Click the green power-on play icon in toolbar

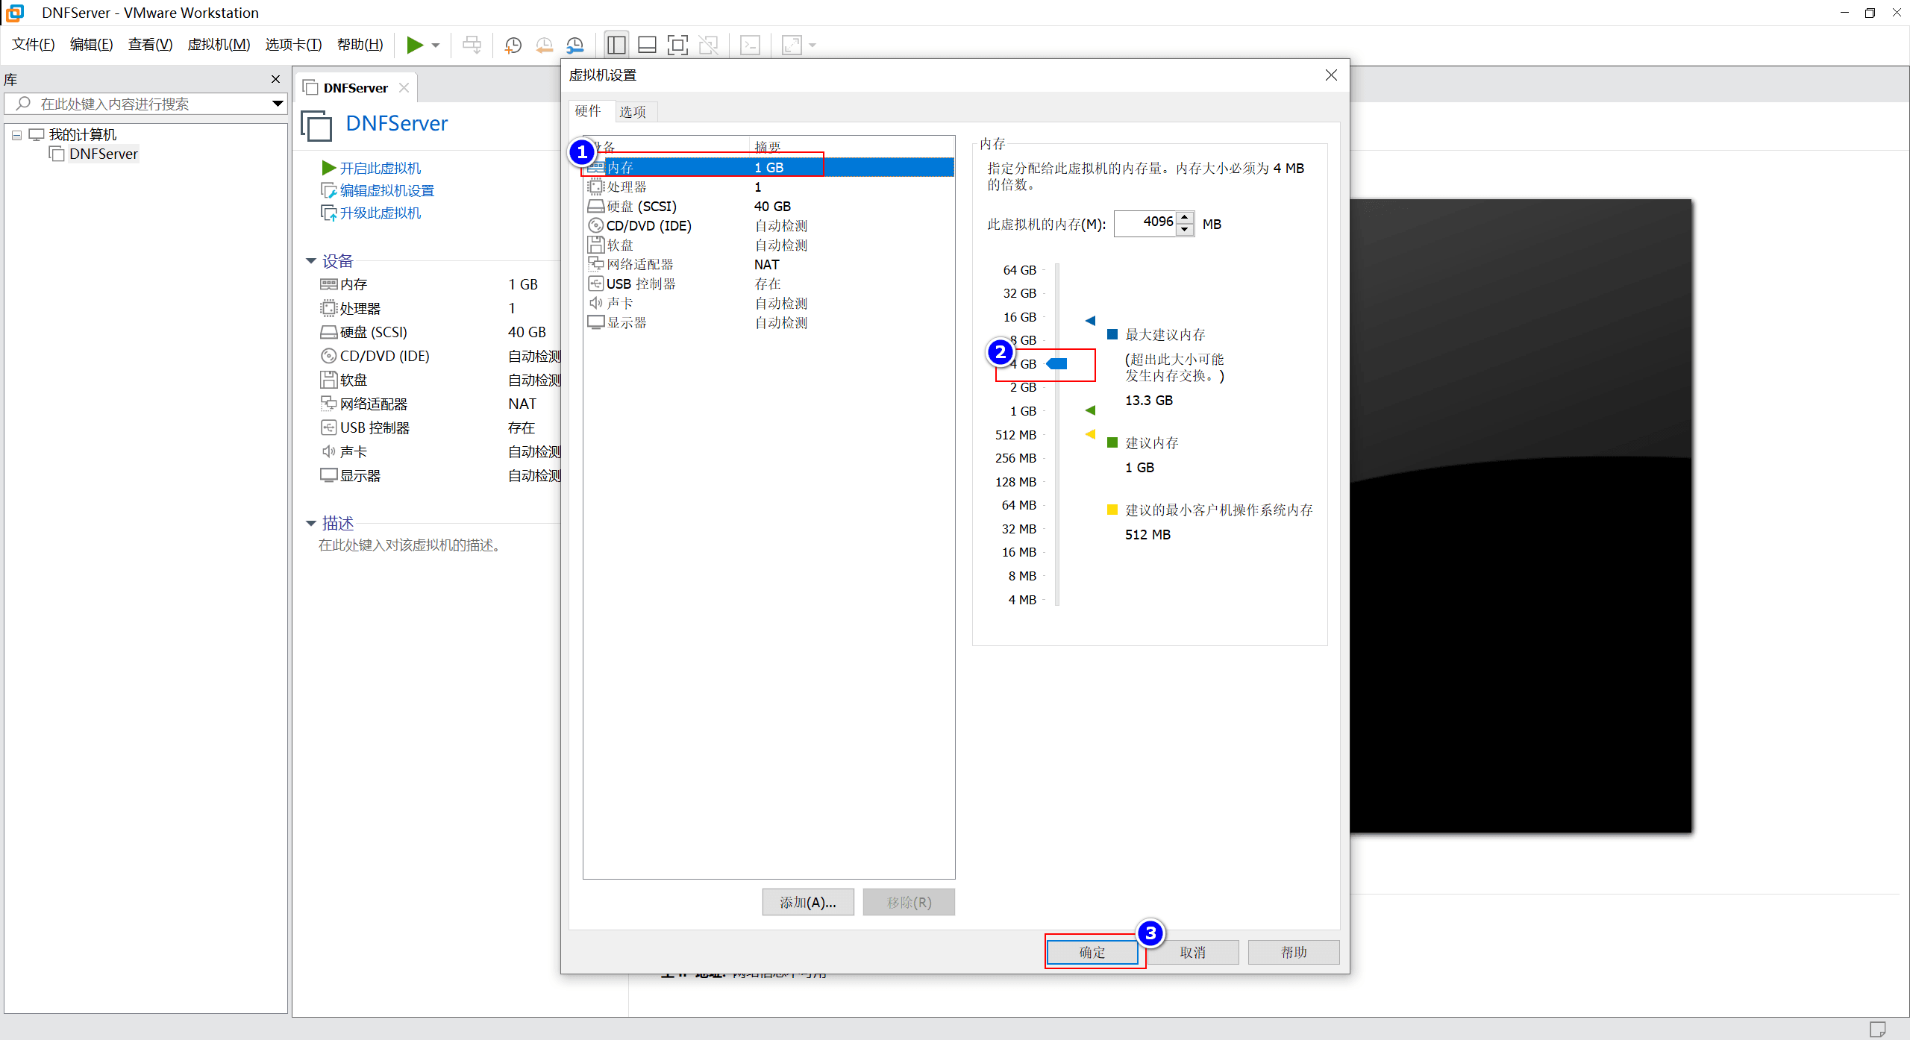[x=415, y=45]
